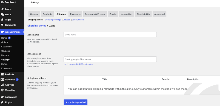
Task: Go to WooCommerce Orders
Action: pos(4,42)
